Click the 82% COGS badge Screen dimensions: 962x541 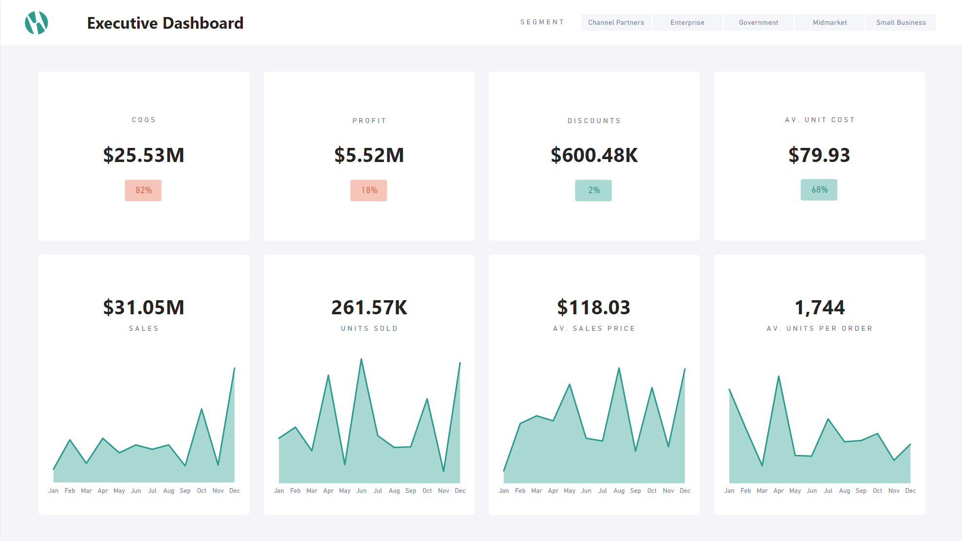(143, 190)
